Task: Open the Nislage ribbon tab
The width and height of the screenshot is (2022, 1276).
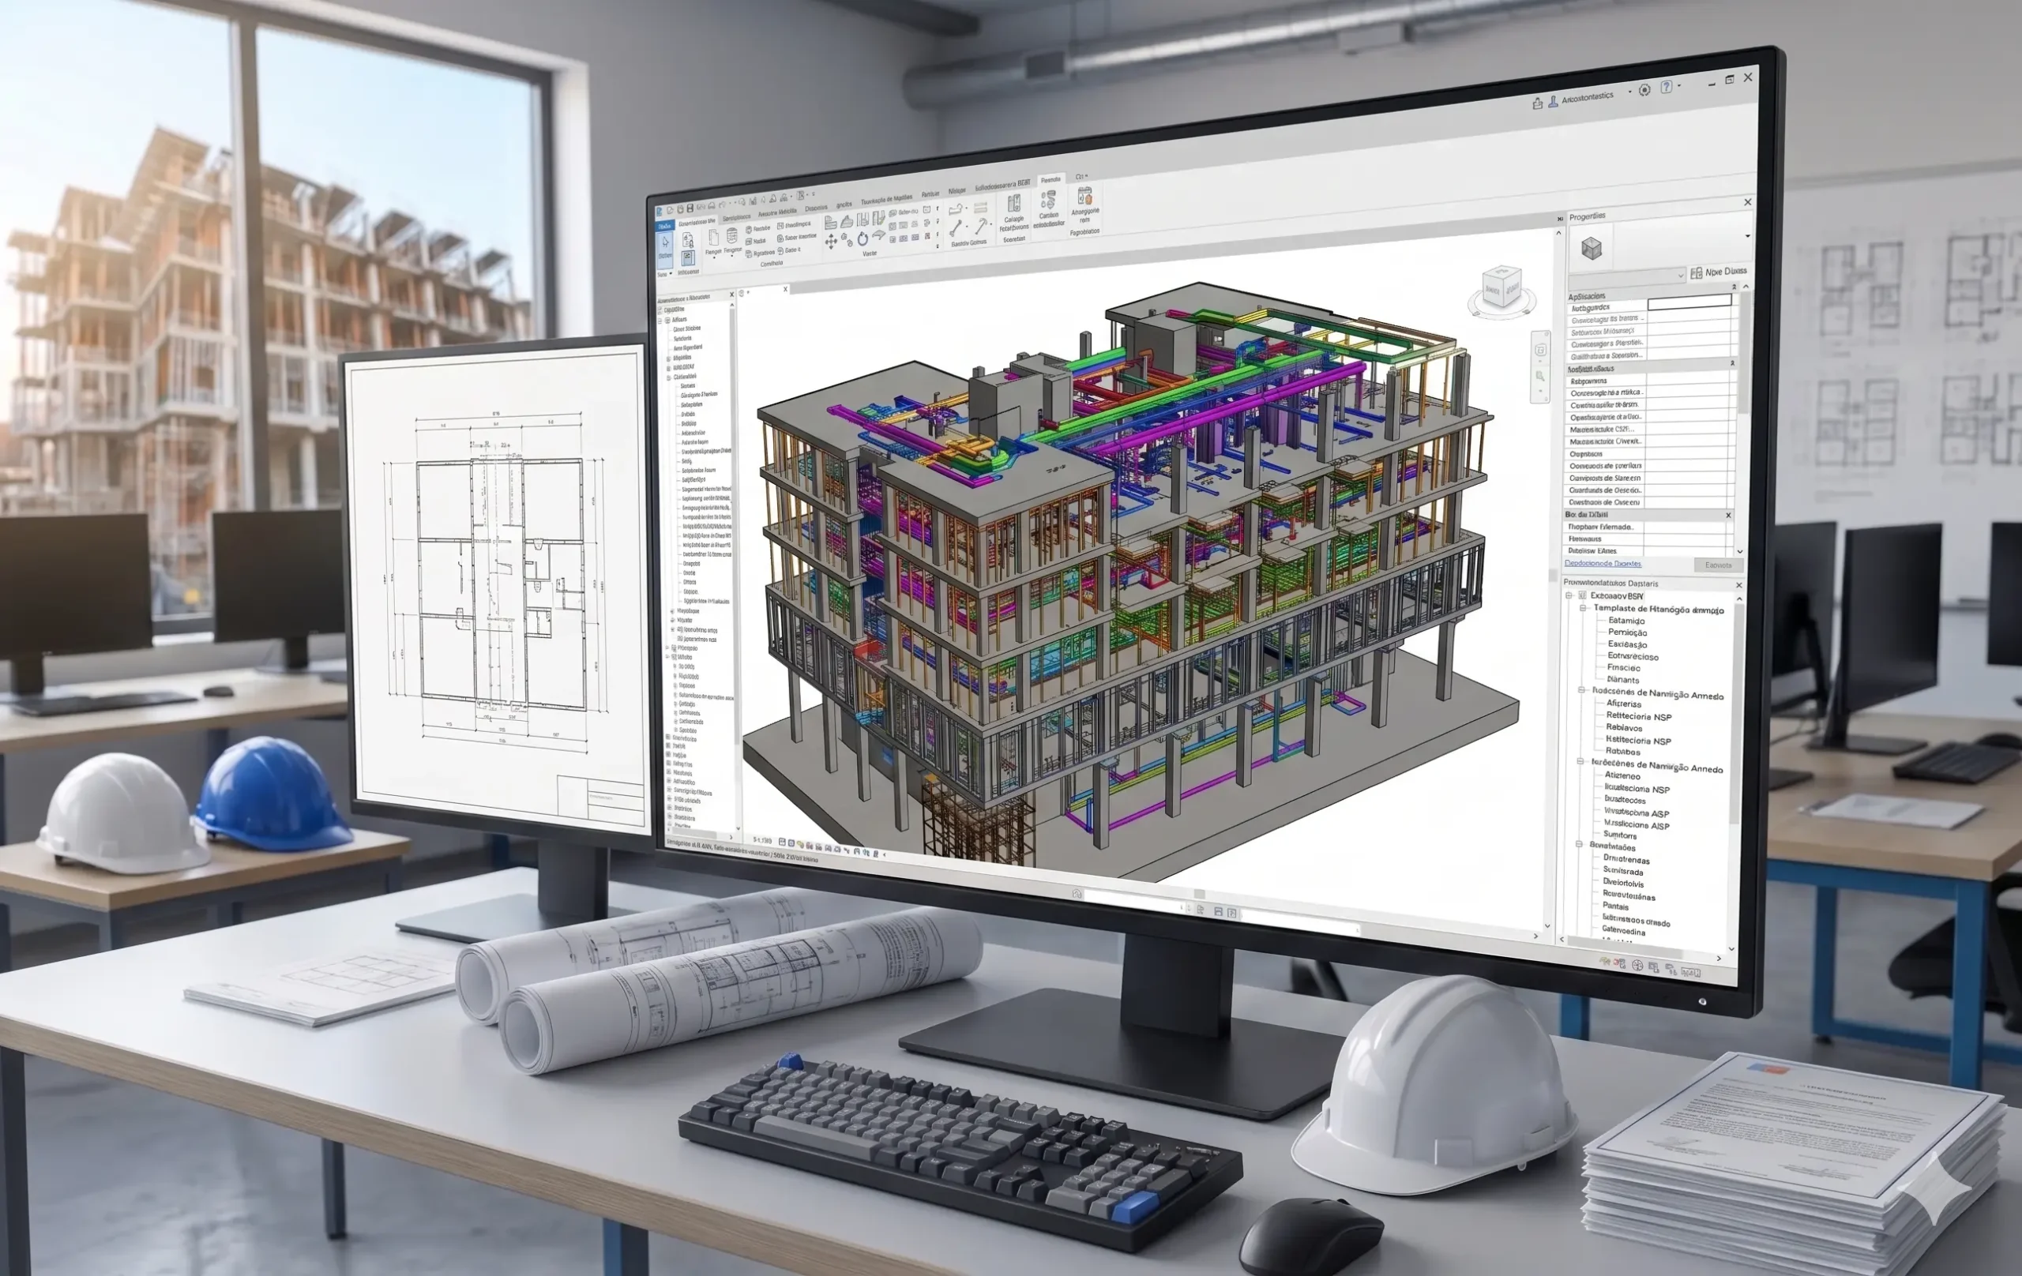Action: pos(957,191)
